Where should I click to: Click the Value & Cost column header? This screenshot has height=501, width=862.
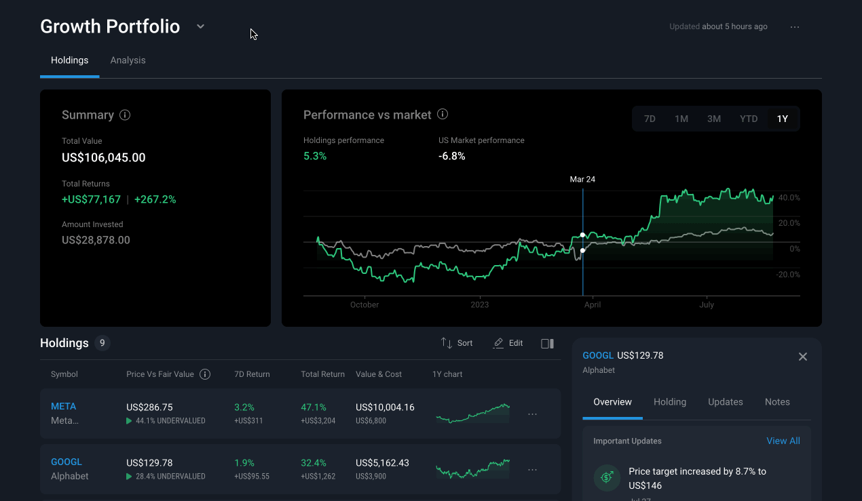point(379,374)
